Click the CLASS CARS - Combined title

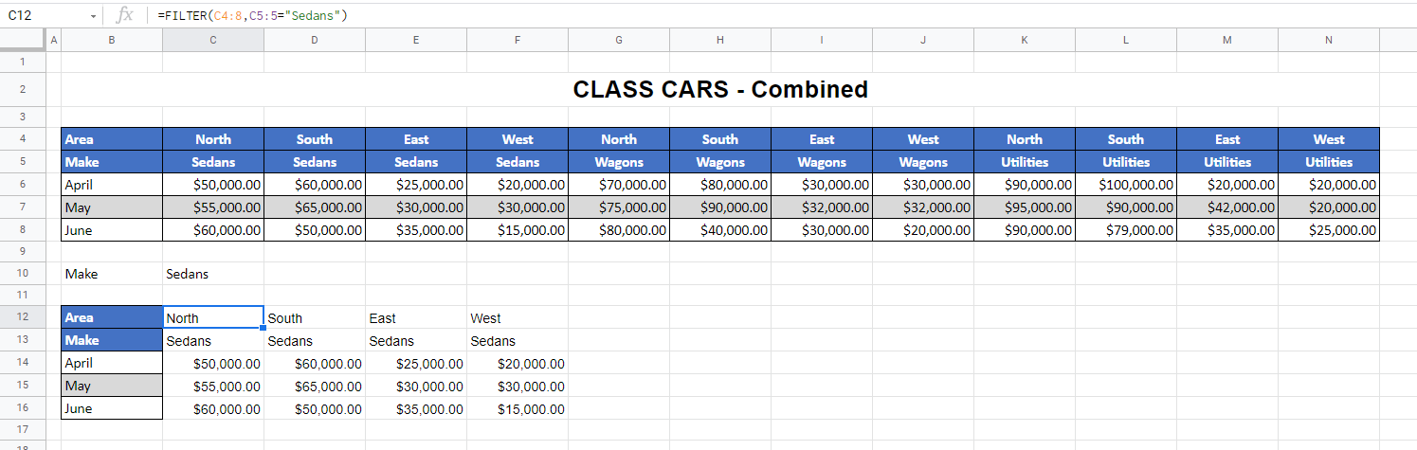pyautogui.click(x=720, y=90)
